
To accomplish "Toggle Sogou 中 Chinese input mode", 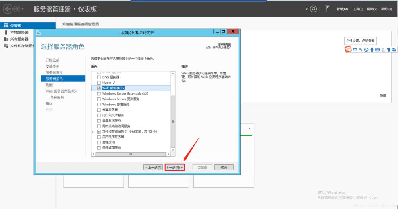I will coord(355,50).
